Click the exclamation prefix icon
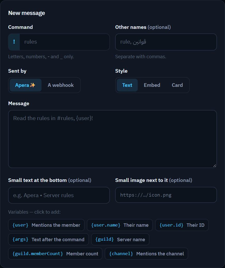Screen dimensions: 225x268 tap(14, 42)
